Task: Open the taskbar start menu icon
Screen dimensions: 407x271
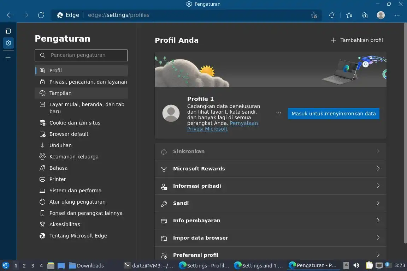Action: coord(6,266)
